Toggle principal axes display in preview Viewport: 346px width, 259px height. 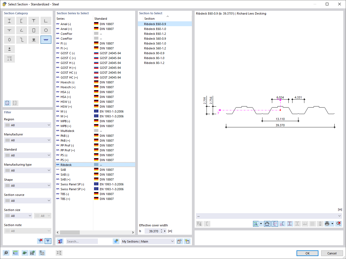pyautogui.click(x=275, y=224)
